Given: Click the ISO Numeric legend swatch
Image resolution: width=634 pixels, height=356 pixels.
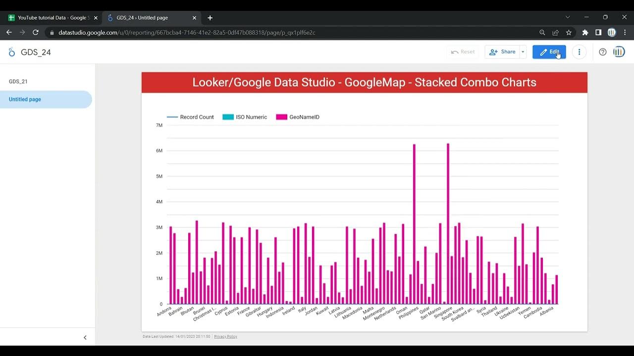Looking at the screenshot, I should pyautogui.click(x=228, y=117).
